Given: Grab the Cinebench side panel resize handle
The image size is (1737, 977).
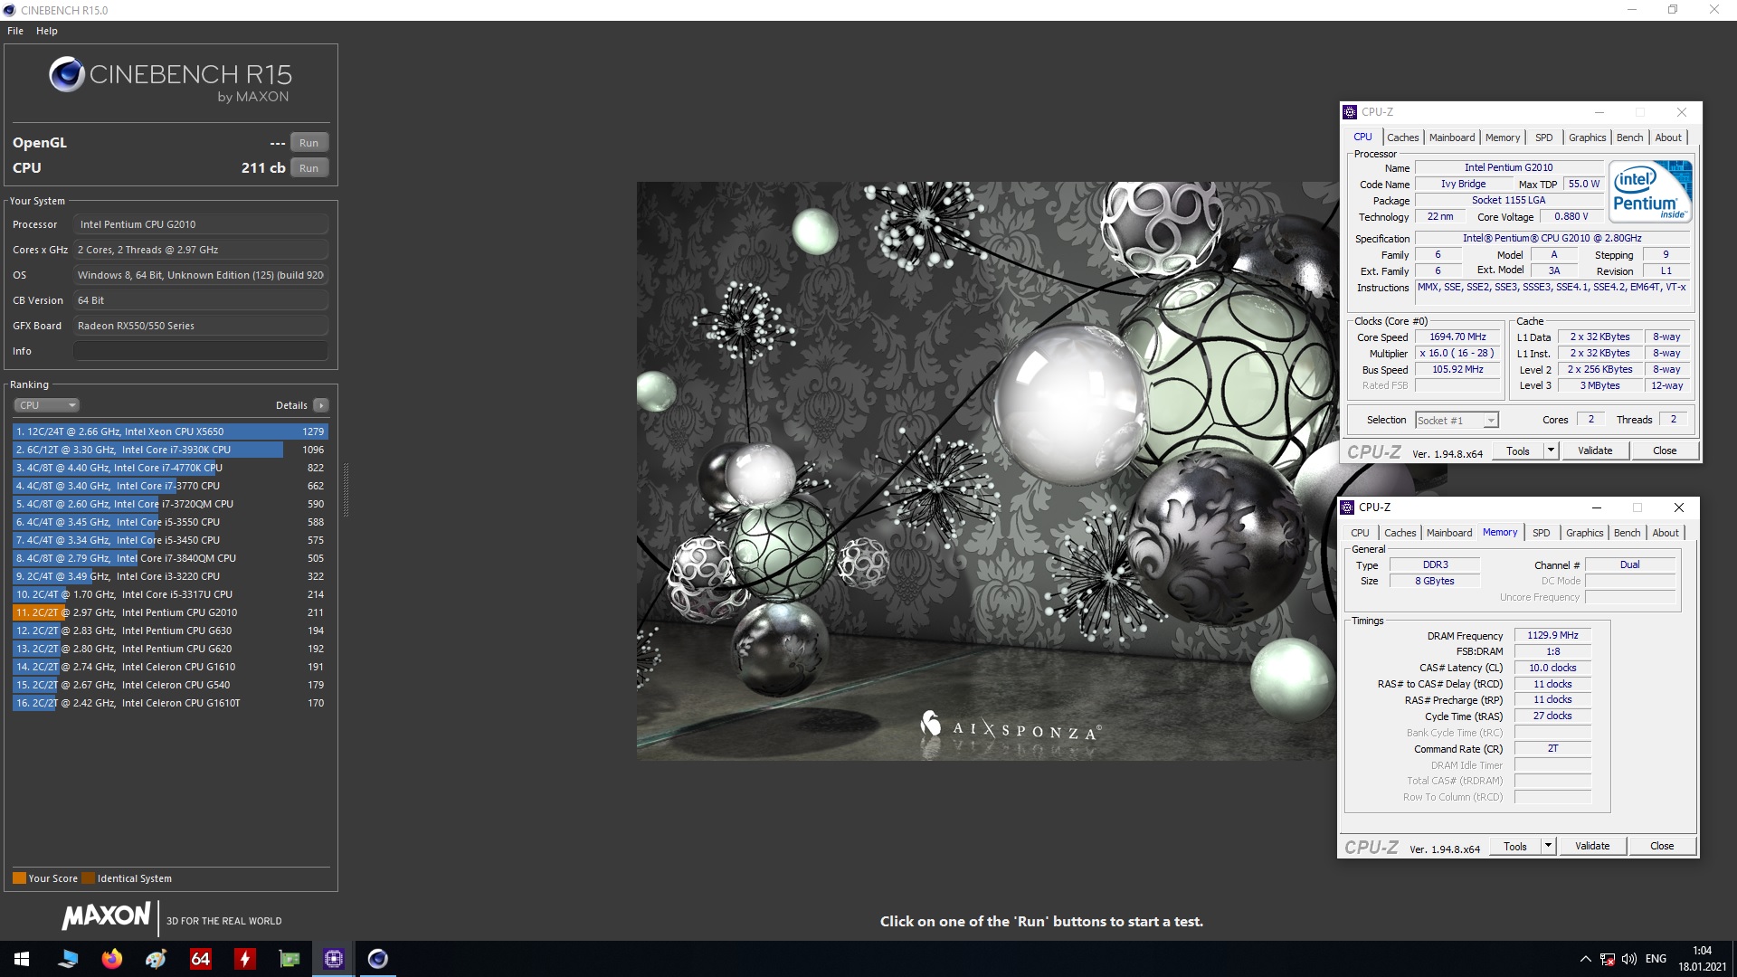Looking at the screenshot, I should (345, 488).
